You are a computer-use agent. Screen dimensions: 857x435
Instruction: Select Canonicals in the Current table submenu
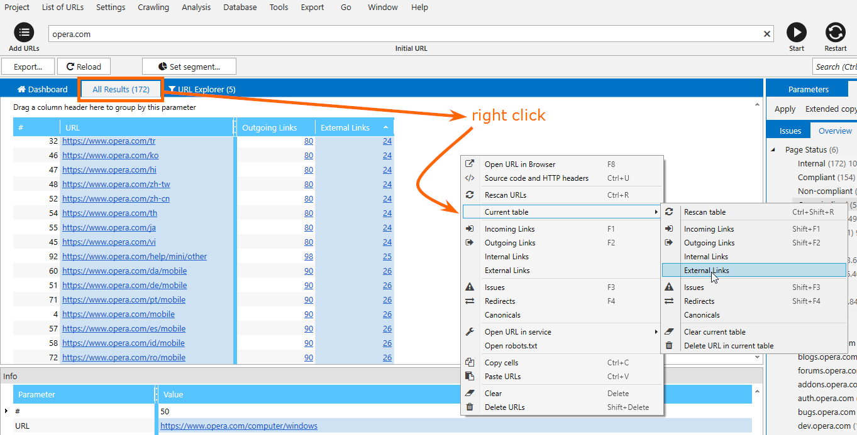tap(702, 315)
